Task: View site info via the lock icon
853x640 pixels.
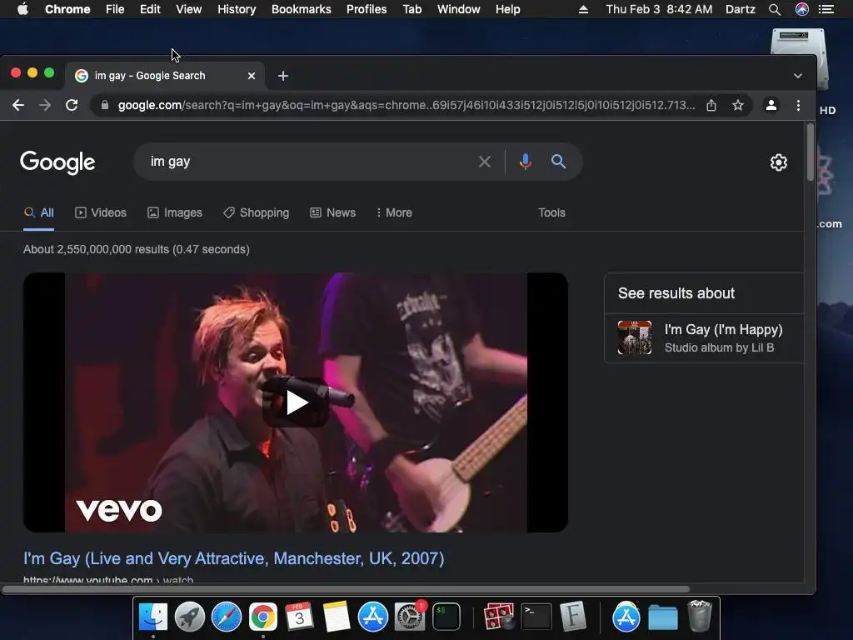Action: tap(105, 105)
